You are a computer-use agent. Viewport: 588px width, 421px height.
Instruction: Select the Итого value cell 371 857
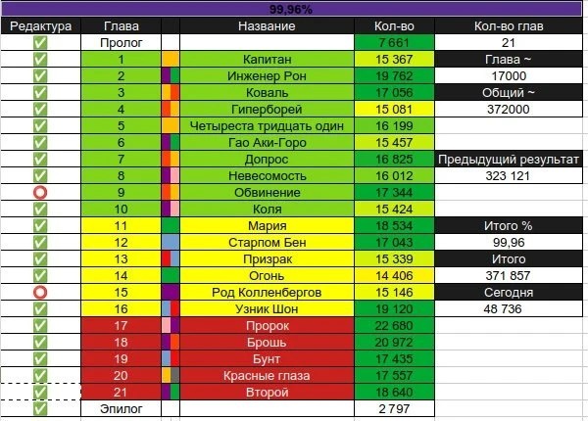pos(509,276)
